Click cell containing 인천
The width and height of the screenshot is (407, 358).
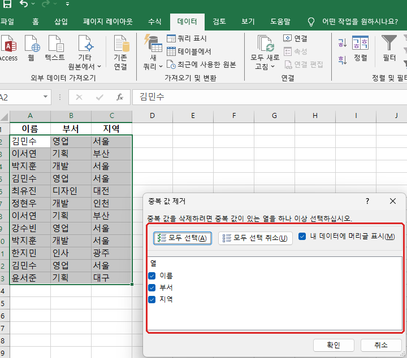[x=111, y=203]
